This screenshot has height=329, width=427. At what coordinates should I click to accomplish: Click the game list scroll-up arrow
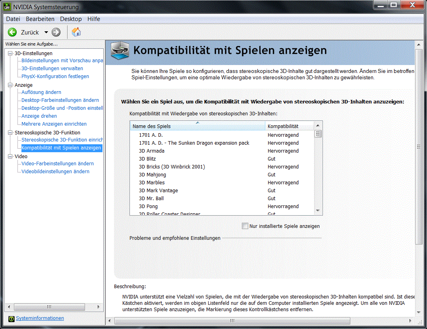tap(318, 125)
